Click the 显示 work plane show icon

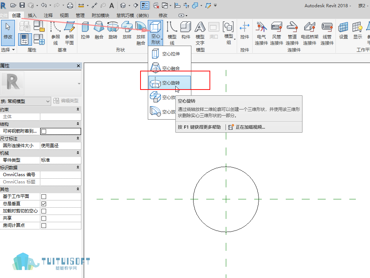tap(358, 30)
